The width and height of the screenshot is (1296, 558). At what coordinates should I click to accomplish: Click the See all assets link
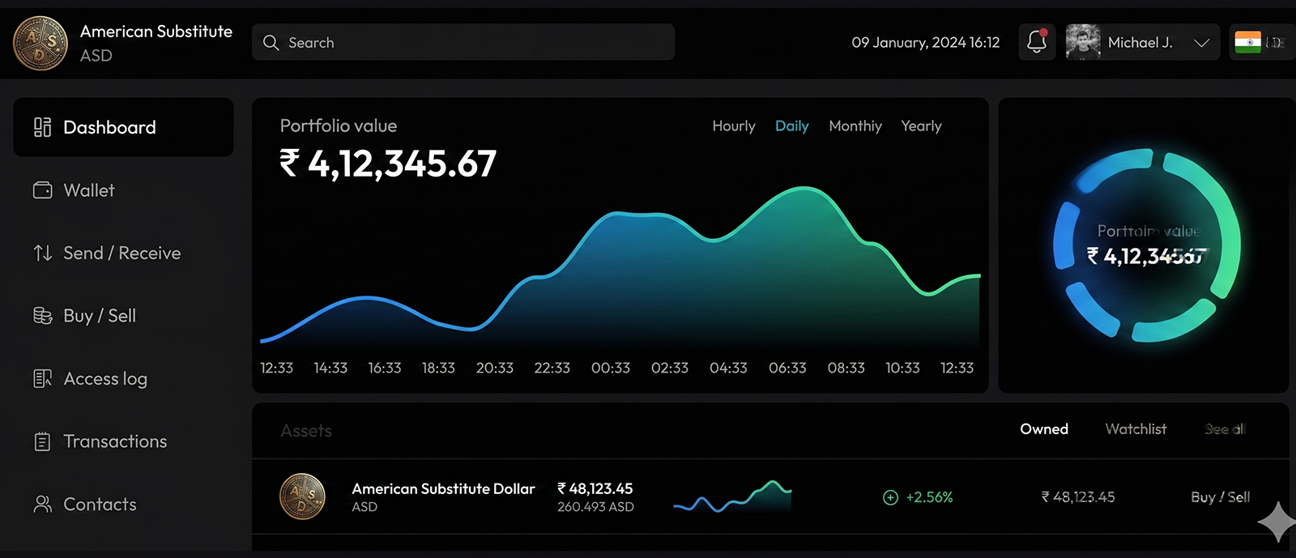[x=1224, y=429]
